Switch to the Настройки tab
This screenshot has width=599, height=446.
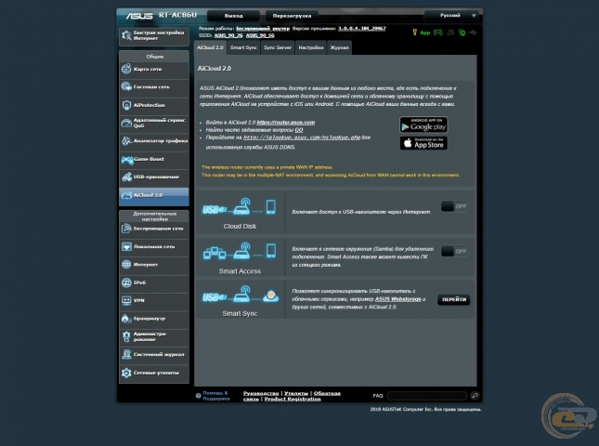(311, 47)
